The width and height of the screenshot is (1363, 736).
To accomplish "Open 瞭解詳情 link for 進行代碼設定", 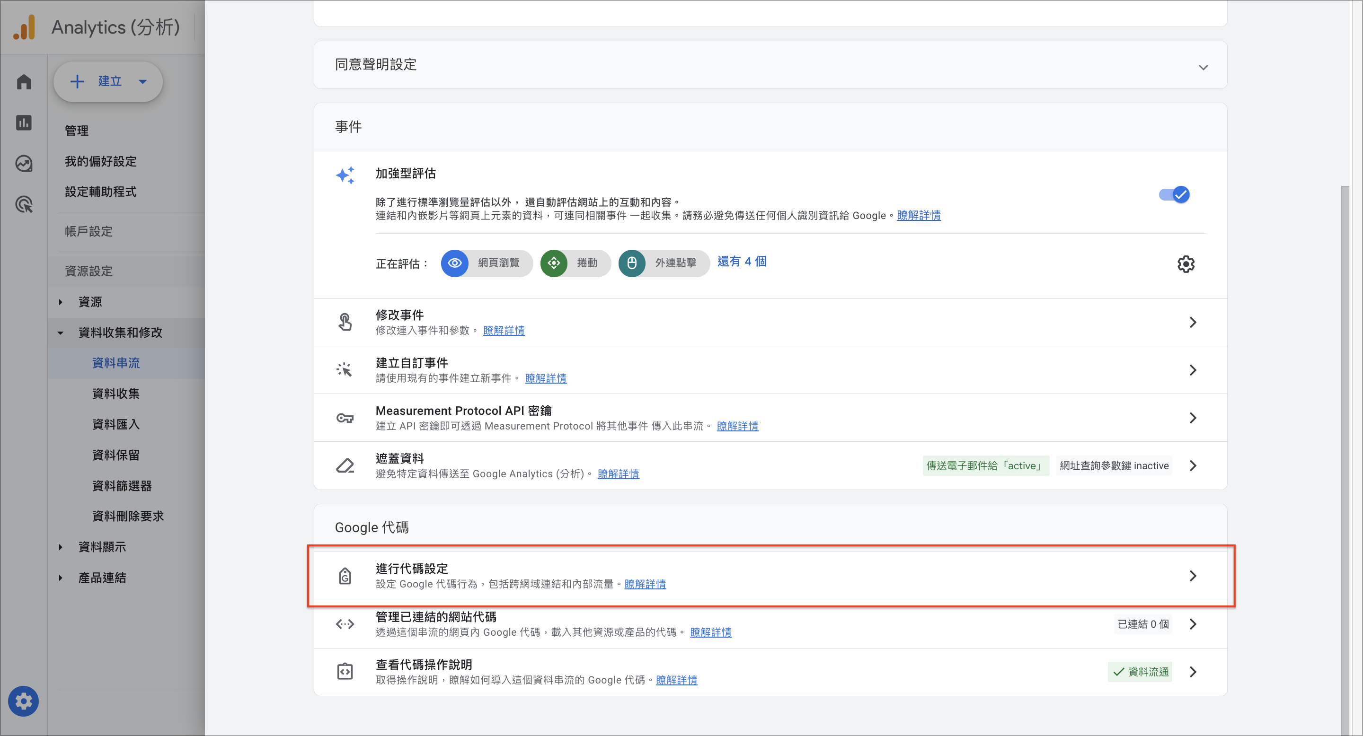I will click(645, 584).
